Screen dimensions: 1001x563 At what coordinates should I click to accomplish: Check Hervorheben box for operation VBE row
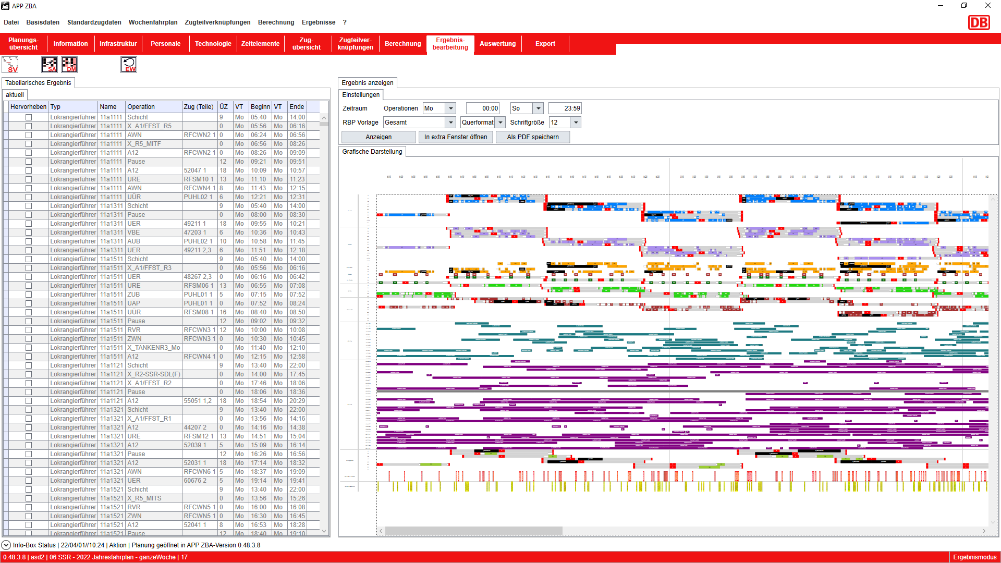29,232
